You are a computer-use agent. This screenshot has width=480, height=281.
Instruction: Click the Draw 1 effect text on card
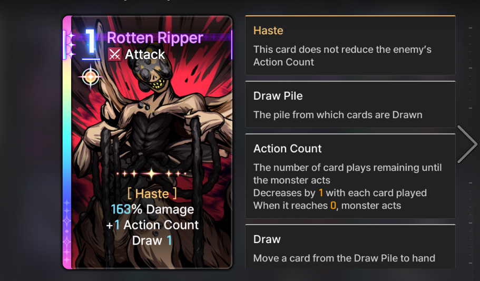152,240
